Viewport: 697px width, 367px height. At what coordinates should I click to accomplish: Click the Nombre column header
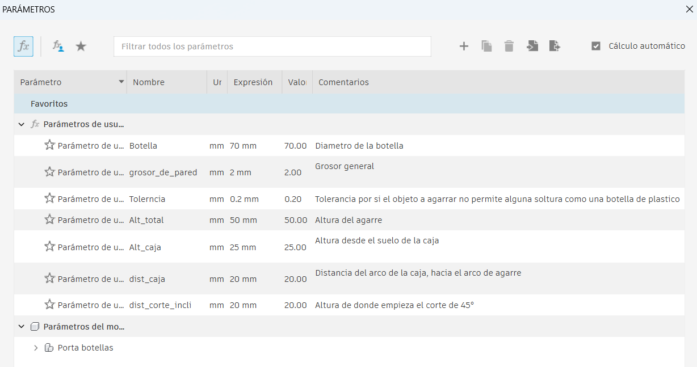(167, 82)
